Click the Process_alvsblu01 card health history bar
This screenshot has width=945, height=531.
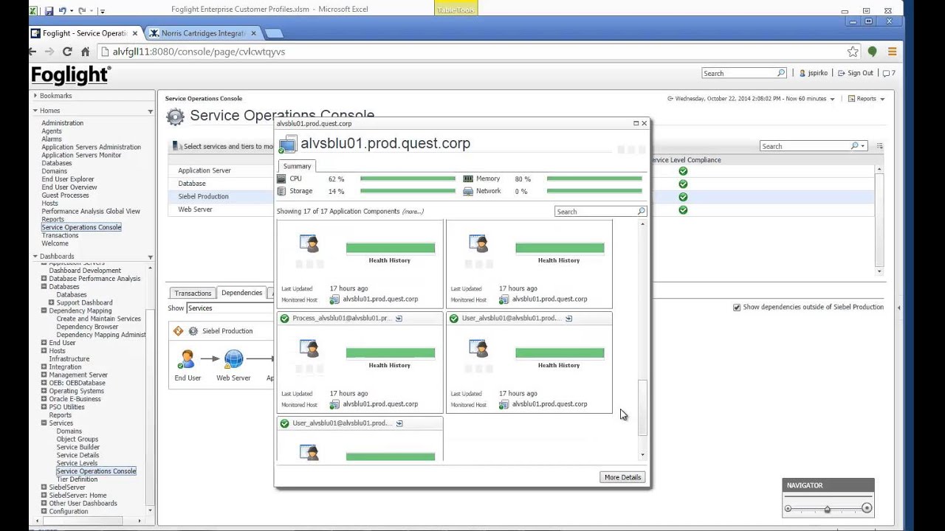(x=391, y=353)
